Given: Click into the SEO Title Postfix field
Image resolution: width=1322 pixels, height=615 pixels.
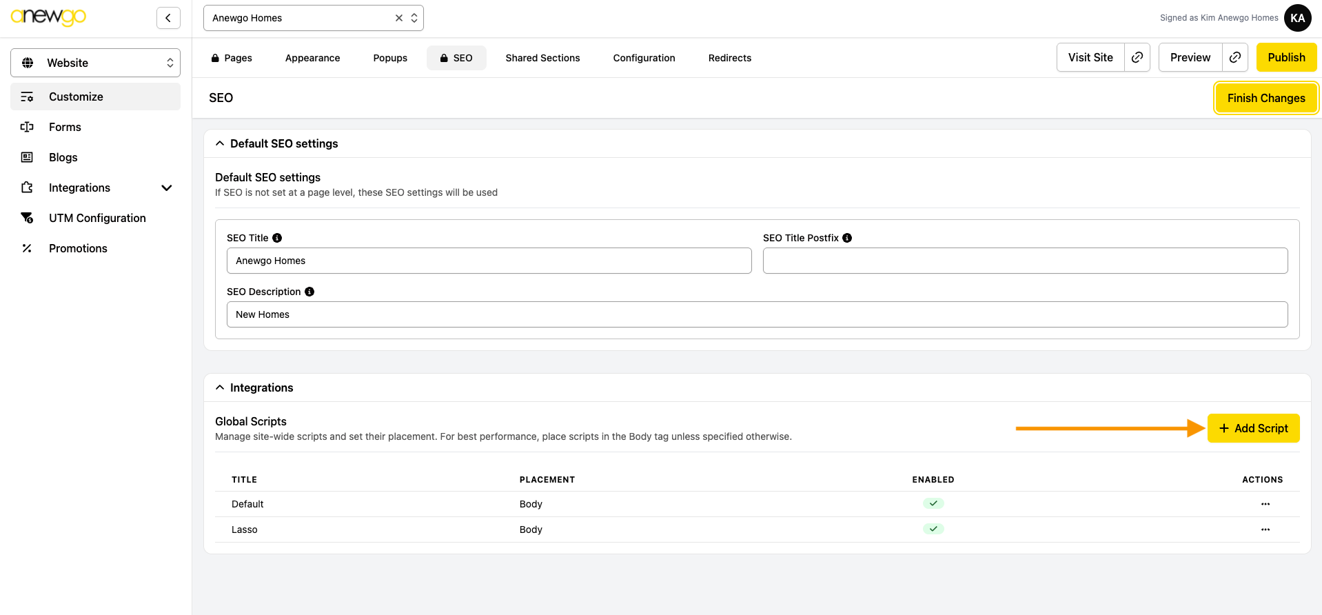Looking at the screenshot, I should (x=1025, y=261).
